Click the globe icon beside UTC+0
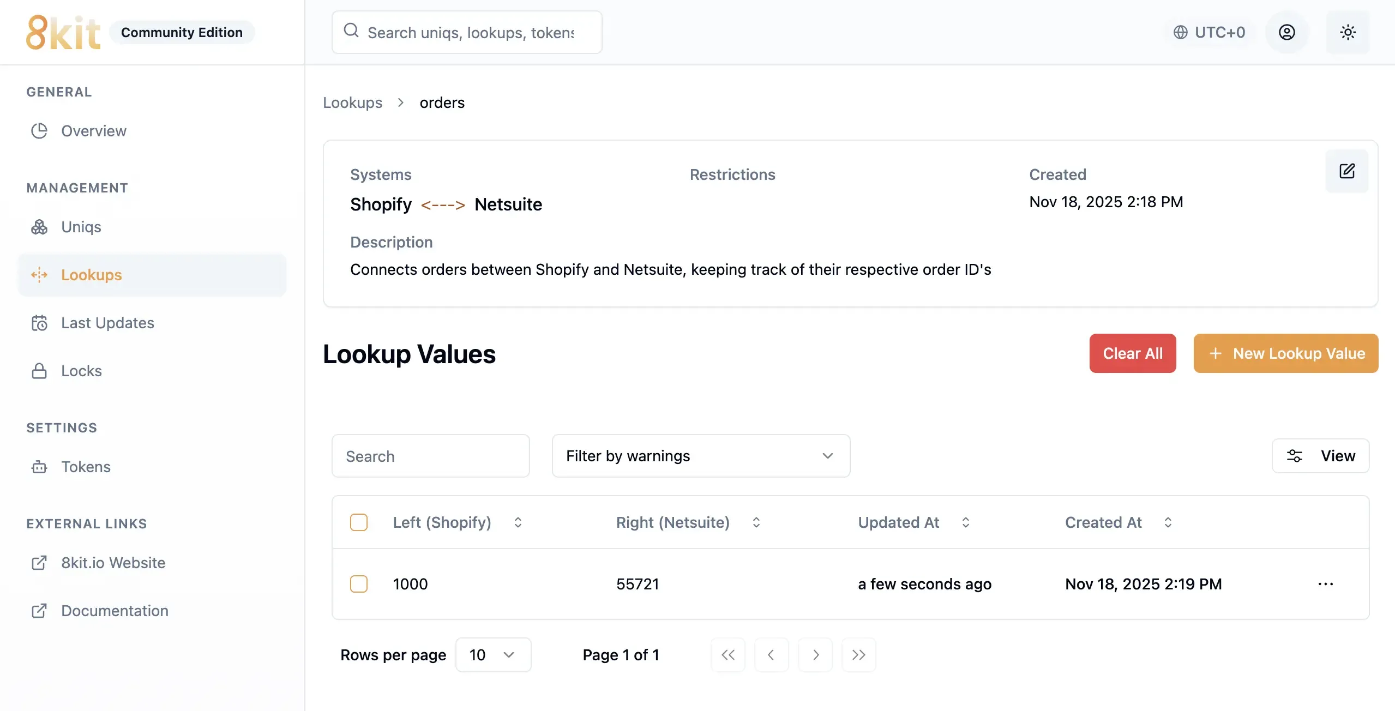 coord(1181,32)
